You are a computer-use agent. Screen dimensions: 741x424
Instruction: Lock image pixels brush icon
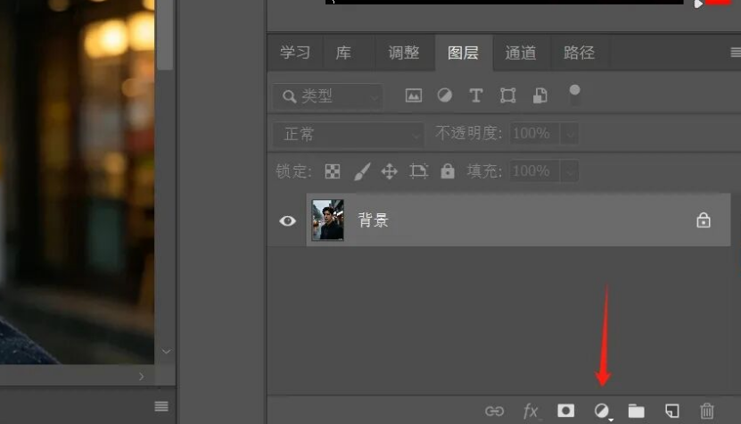362,171
